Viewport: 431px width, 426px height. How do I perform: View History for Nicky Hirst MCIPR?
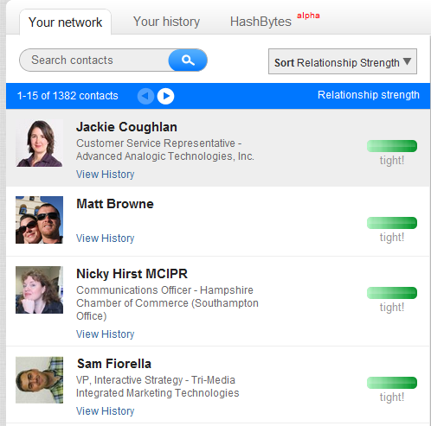[x=105, y=334]
